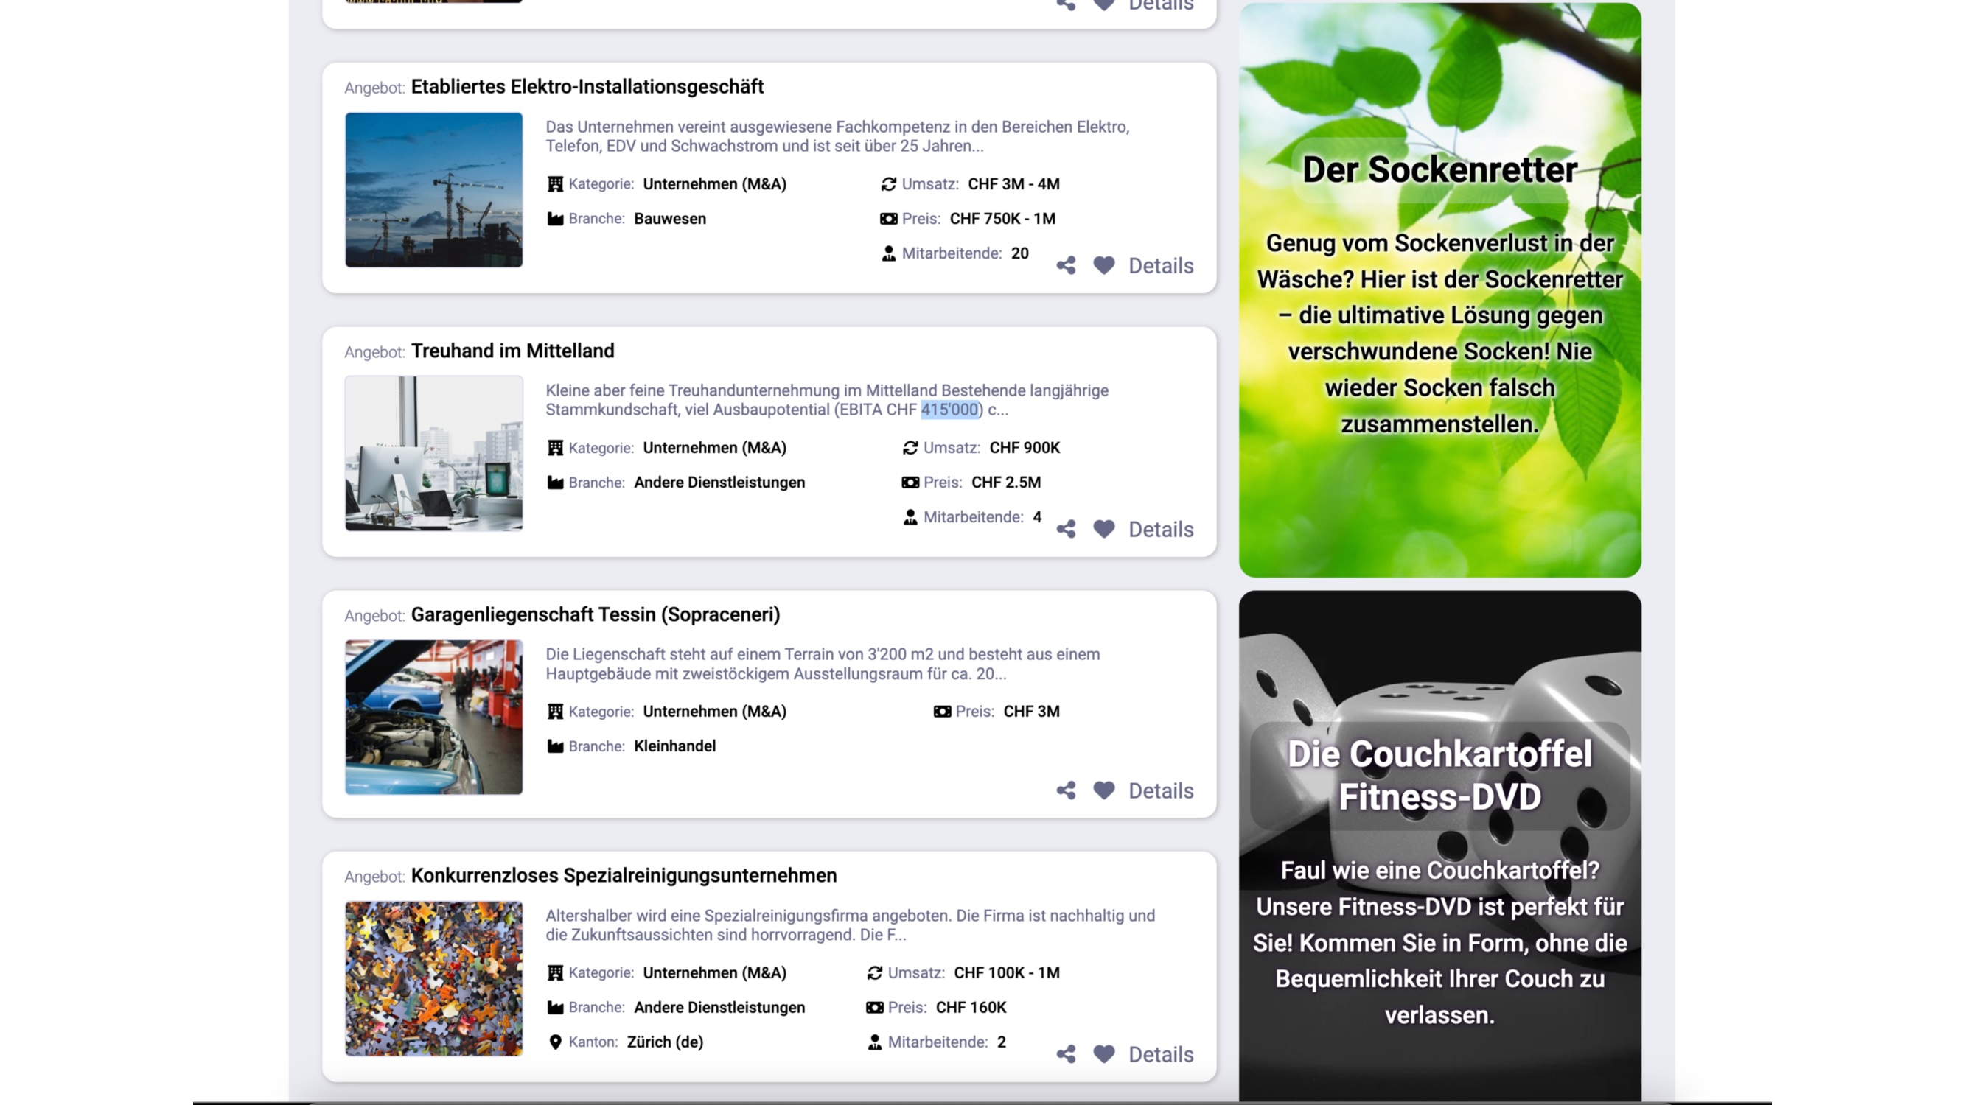View Details of Konkurrenzloses Spezialreinigungsunternehmen

[x=1160, y=1054]
